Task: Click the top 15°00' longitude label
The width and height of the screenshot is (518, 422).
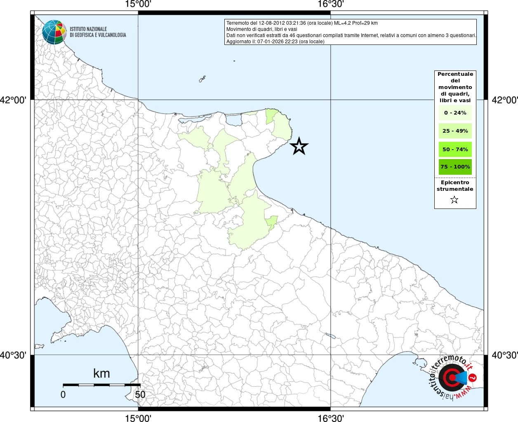Action: (x=138, y=5)
